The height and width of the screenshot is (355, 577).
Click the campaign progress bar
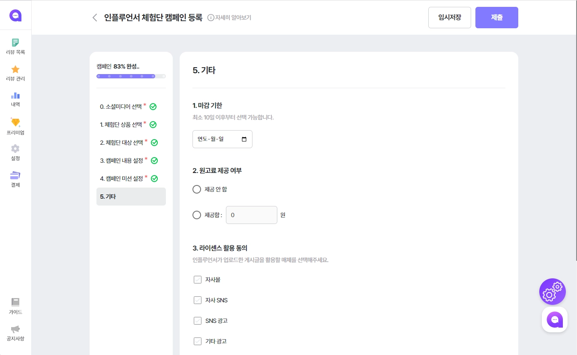point(131,76)
